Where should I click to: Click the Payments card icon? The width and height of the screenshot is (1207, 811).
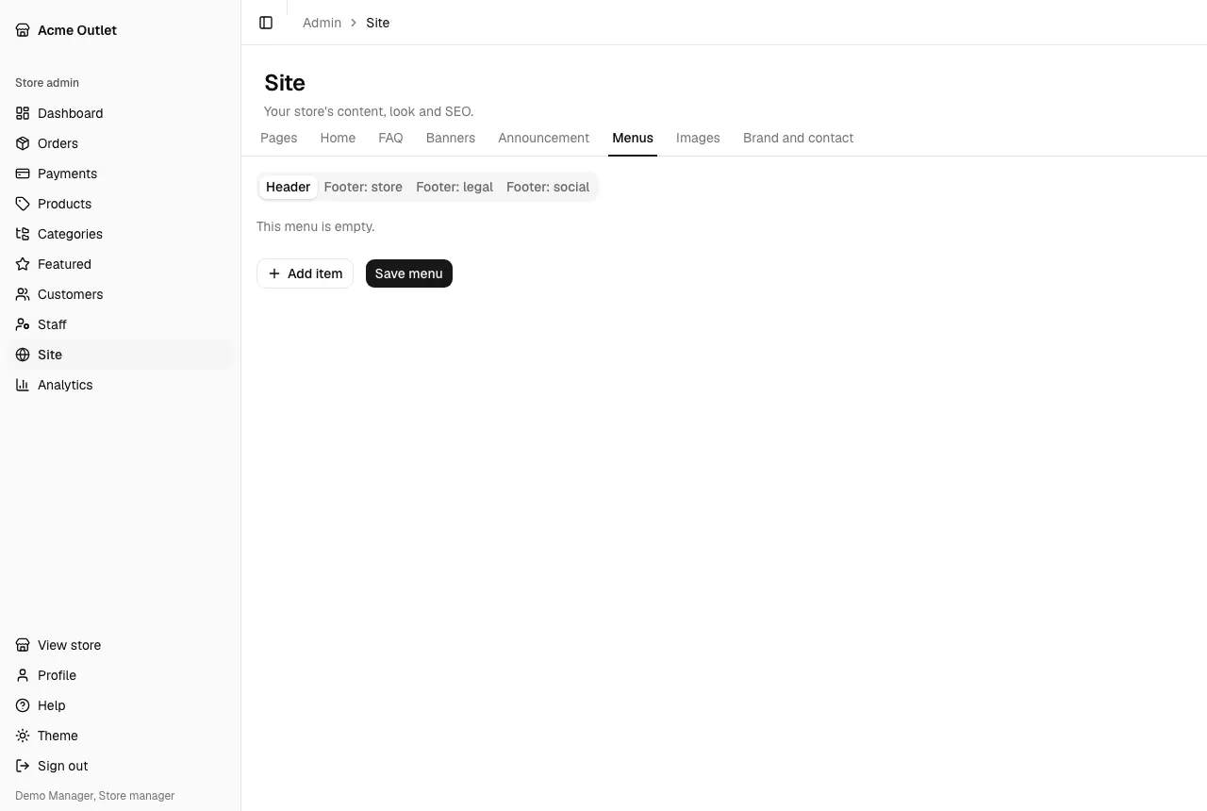[x=23, y=174]
